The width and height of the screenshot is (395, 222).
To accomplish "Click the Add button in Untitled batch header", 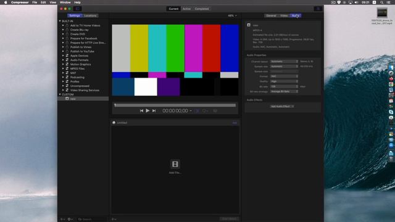I will [235, 123].
